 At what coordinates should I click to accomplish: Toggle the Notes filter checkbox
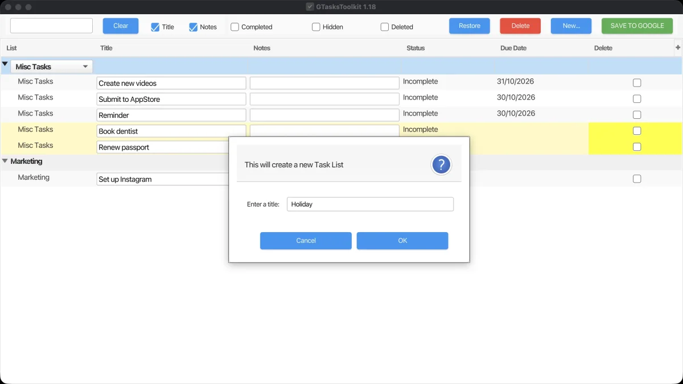click(x=193, y=27)
